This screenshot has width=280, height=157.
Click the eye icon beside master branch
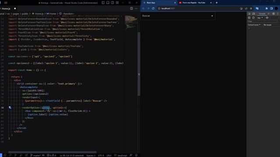point(43,155)
